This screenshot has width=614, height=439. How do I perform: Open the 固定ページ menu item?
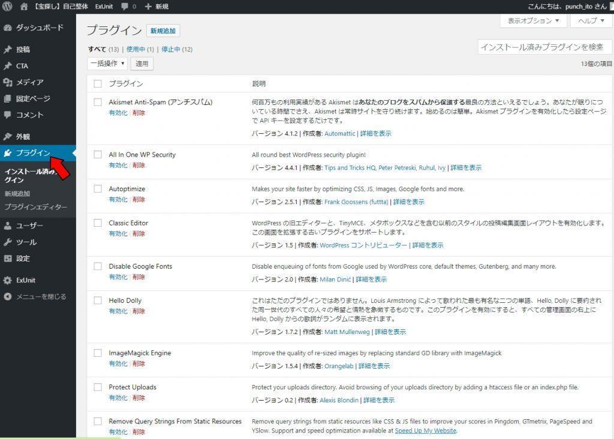[x=33, y=99]
